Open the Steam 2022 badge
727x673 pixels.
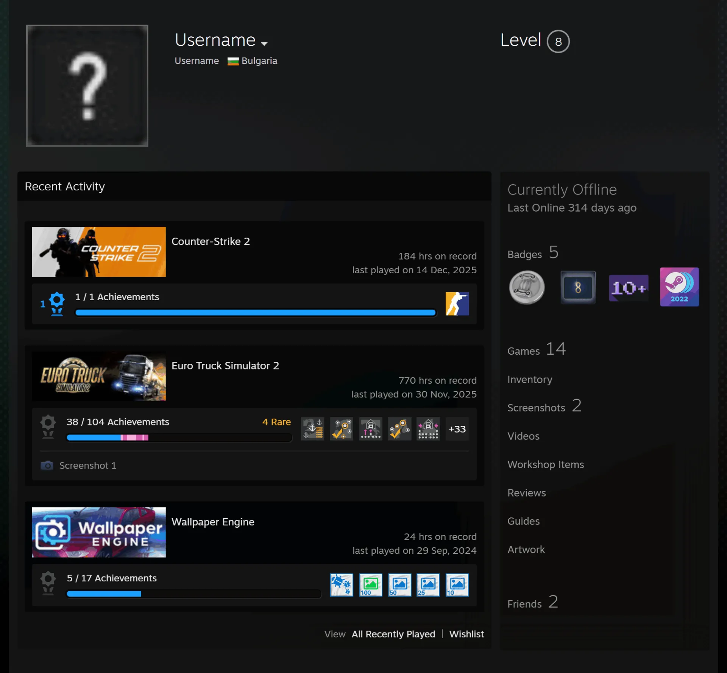coord(679,287)
